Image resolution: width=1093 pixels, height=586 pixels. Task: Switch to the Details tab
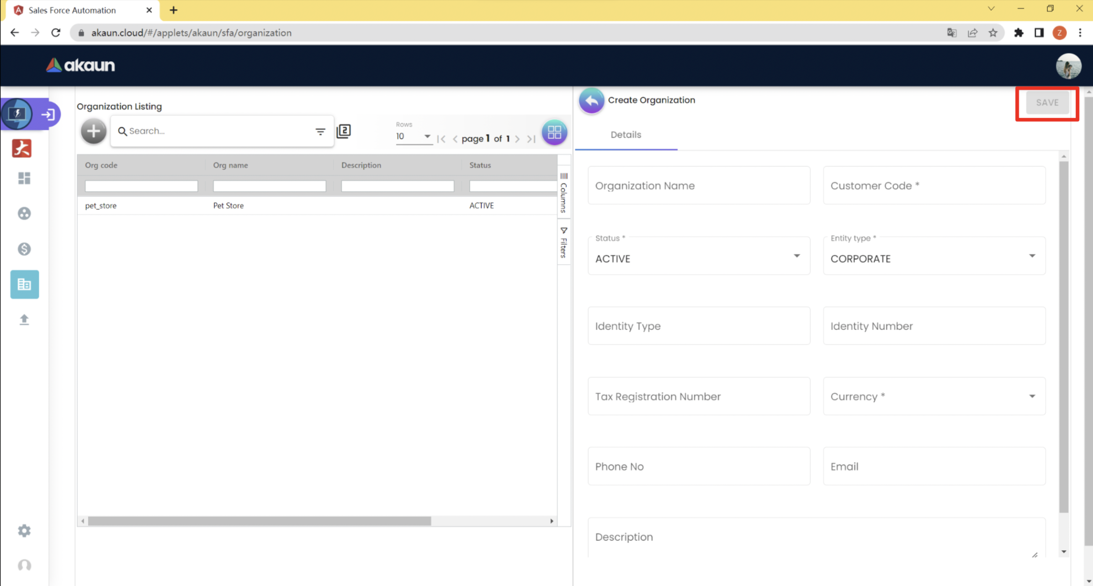click(626, 135)
